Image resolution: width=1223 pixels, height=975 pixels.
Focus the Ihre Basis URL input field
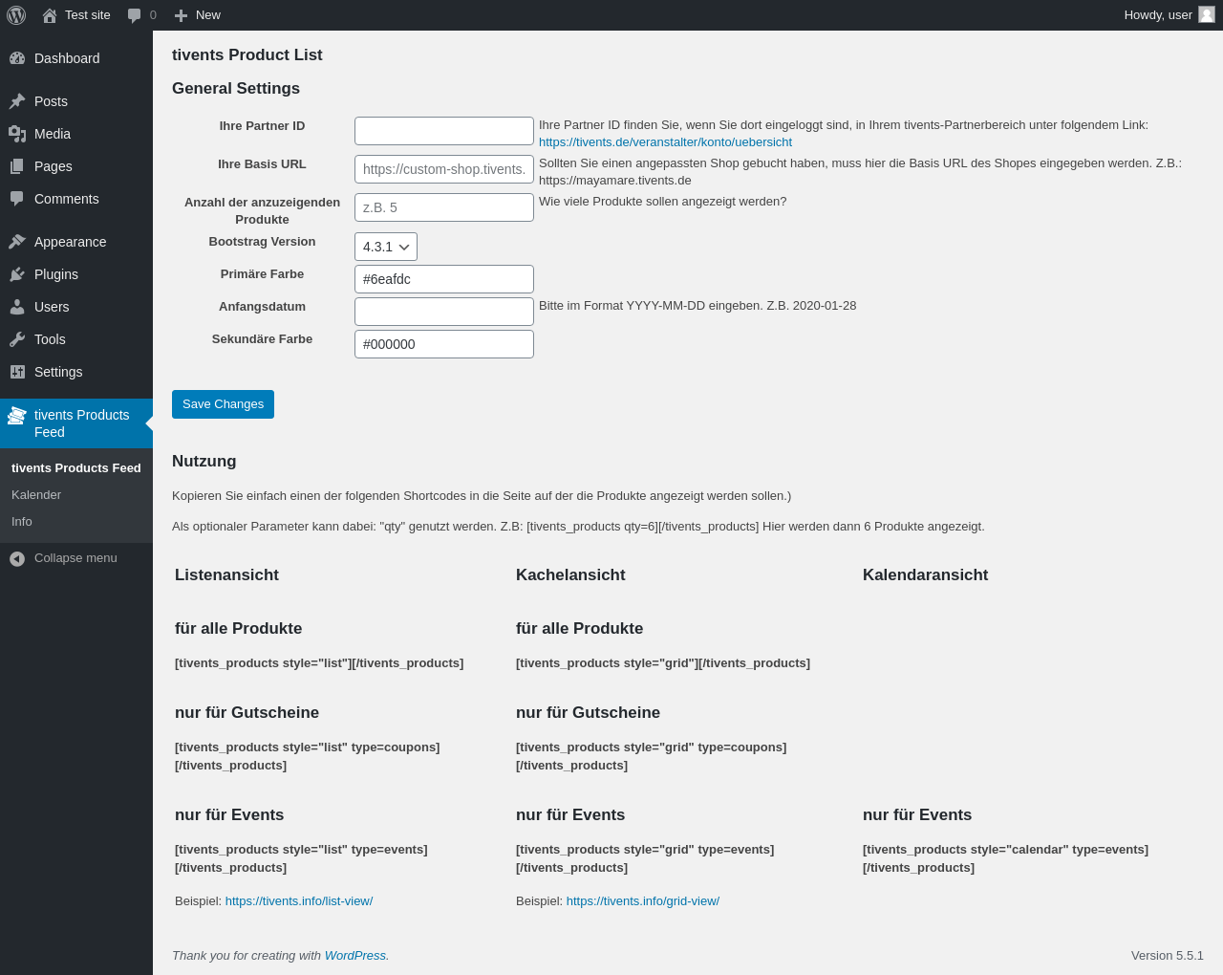(x=444, y=169)
